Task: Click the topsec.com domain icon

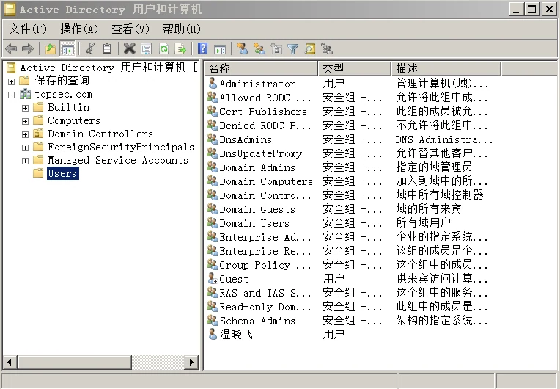Action: [x=25, y=94]
